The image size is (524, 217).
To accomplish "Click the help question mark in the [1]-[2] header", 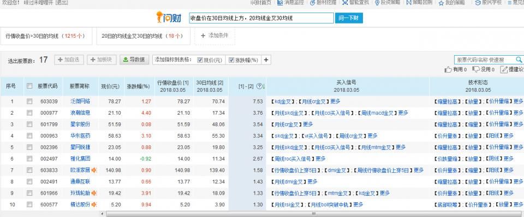I will click(259, 86).
